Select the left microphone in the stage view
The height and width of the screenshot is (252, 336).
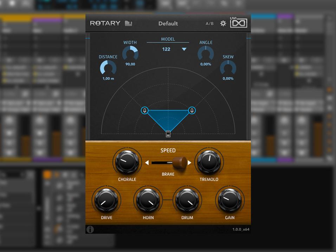tap(145, 111)
